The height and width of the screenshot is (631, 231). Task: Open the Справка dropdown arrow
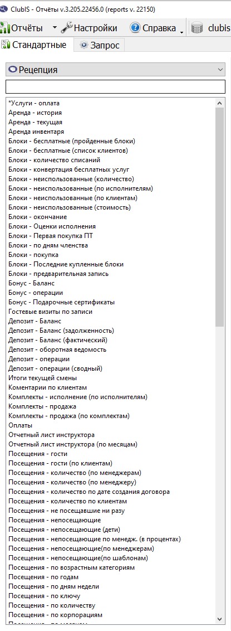tap(181, 31)
